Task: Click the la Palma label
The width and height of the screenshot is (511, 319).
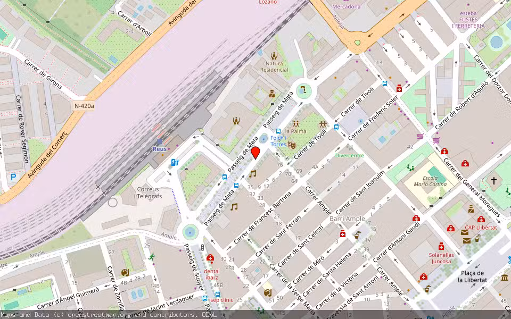Action: coord(295,131)
